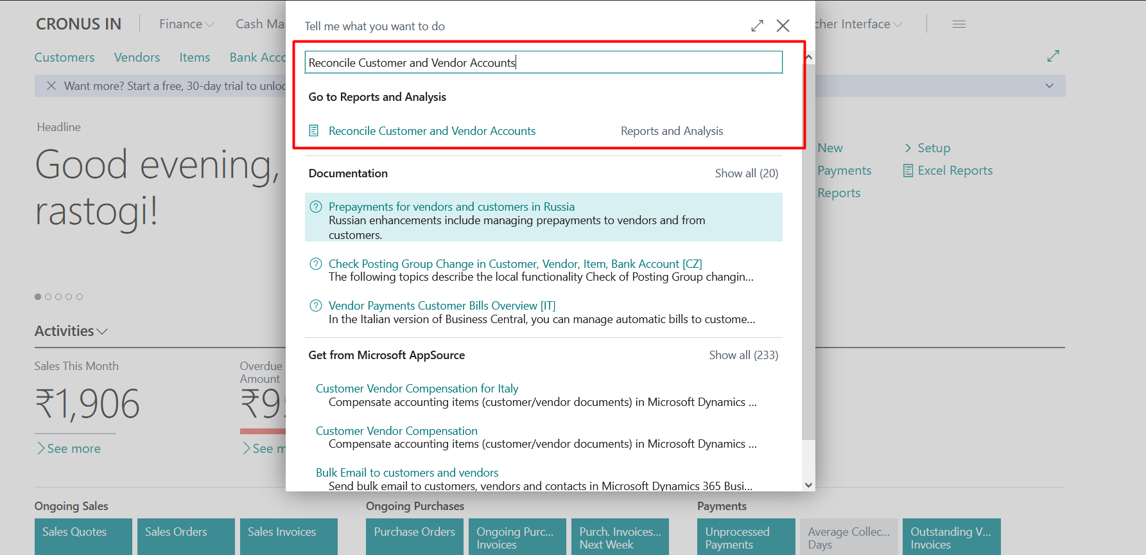The width and height of the screenshot is (1146, 555).
Task: Open the Sales Quotes tile
Action: click(x=83, y=537)
